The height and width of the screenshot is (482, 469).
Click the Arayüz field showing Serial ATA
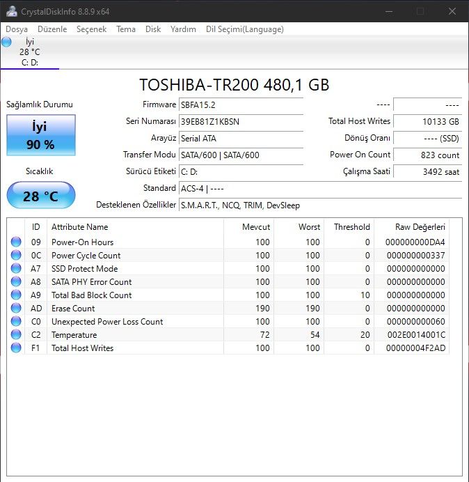pos(241,139)
